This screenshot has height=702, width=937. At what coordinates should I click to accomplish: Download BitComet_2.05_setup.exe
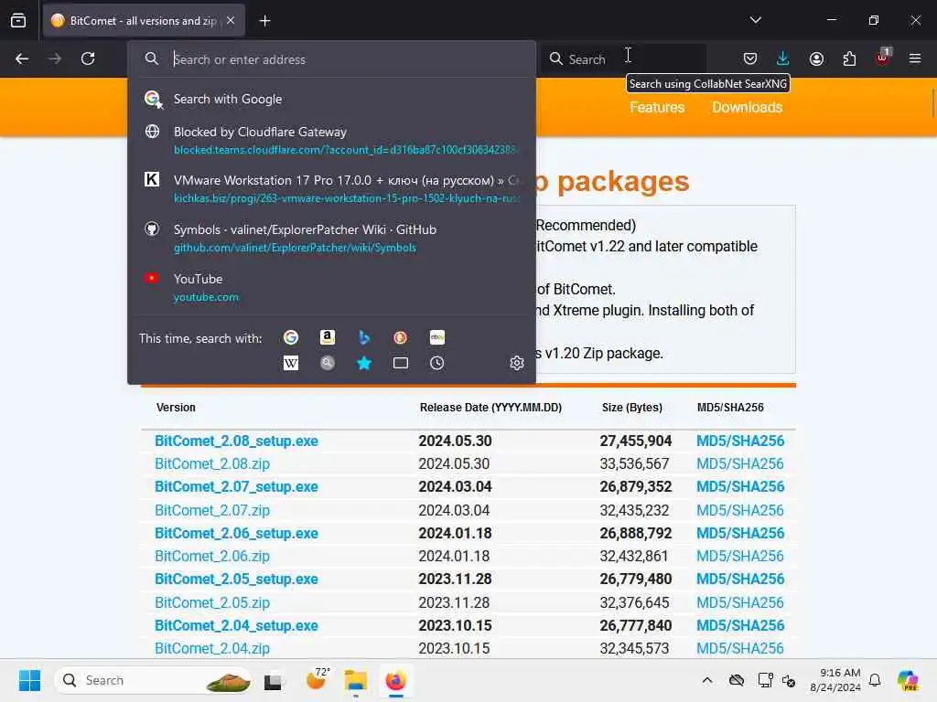pyautogui.click(x=237, y=579)
